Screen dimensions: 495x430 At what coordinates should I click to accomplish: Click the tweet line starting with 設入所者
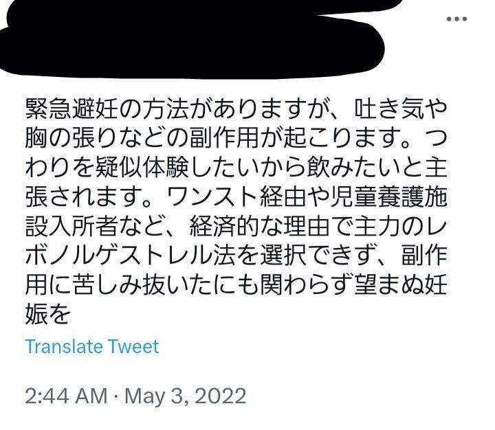(236, 226)
